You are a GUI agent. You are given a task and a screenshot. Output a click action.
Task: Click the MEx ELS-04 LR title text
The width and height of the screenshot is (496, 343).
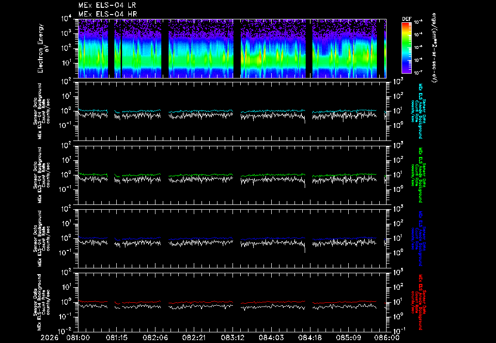point(107,5)
